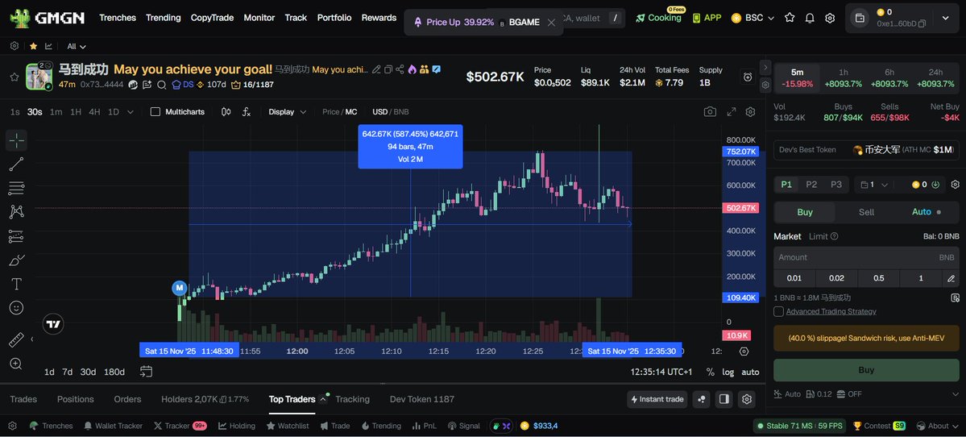Toggle percent scale on chart

point(711,372)
